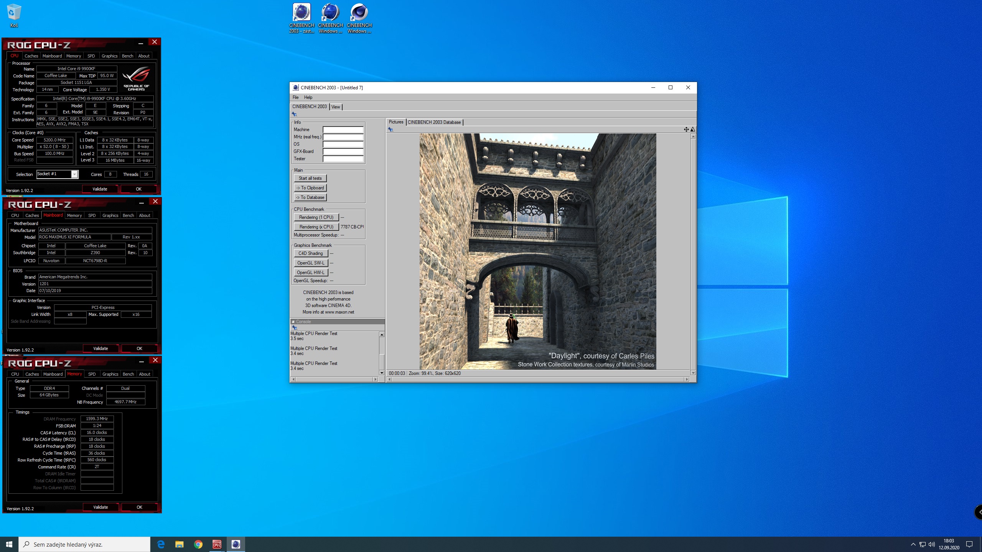Open the Help menu in CINEBENCH

308,97
